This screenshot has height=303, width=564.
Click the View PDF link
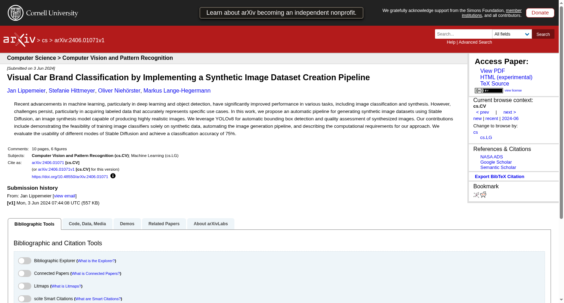click(492, 71)
